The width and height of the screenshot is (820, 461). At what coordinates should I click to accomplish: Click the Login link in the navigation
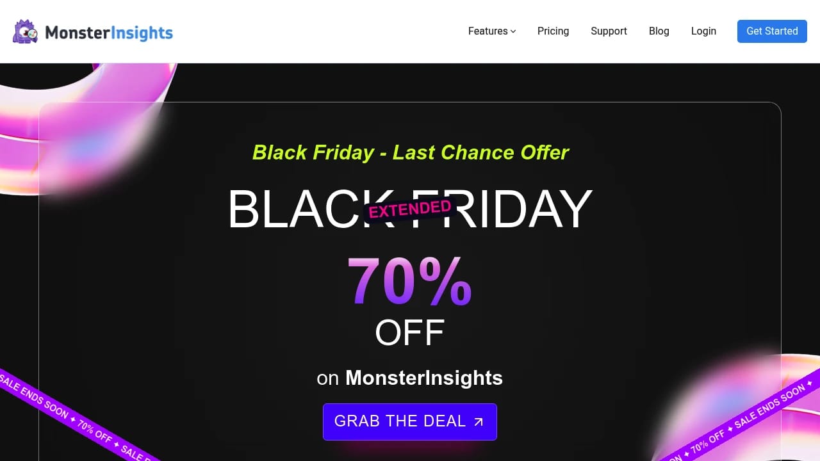pyautogui.click(x=703, y=31)
